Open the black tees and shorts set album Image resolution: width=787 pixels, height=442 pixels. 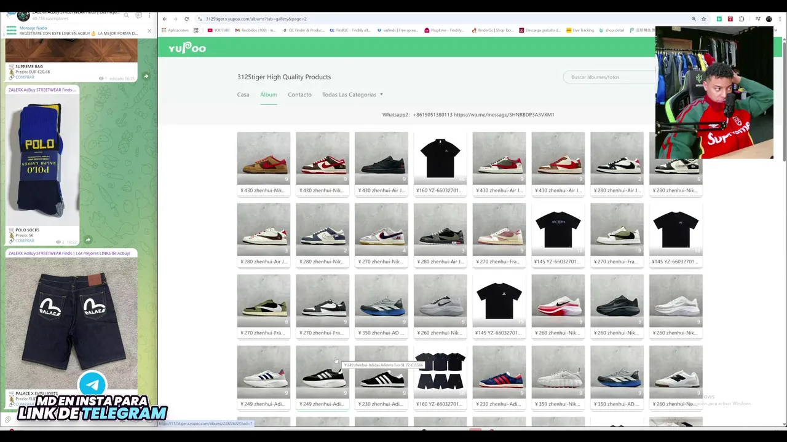440,372
